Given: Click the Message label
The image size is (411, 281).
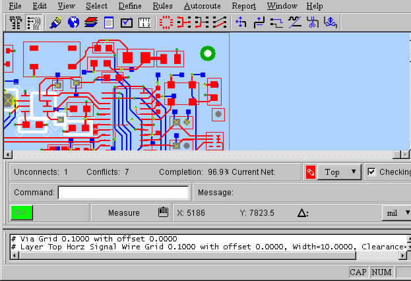Looking at the screenshot, I should click(215, 193).
